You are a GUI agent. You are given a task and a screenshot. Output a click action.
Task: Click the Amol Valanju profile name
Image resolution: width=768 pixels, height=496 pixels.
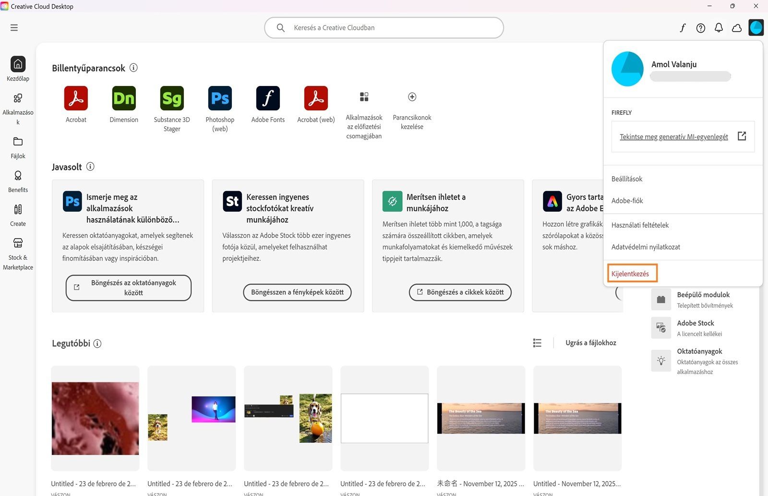674,64
